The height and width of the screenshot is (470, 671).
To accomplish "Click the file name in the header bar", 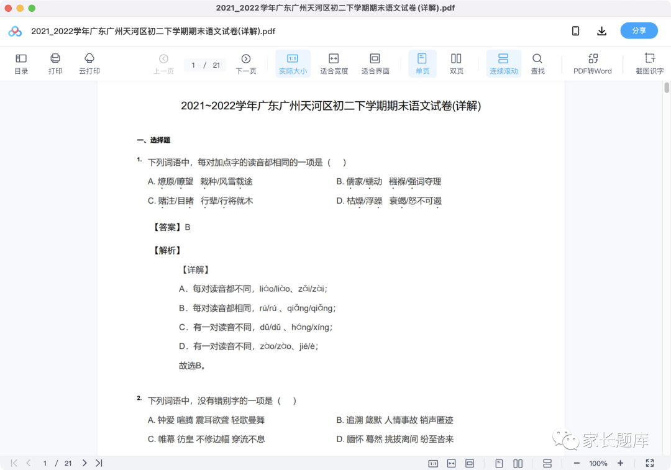I will 153,31.
